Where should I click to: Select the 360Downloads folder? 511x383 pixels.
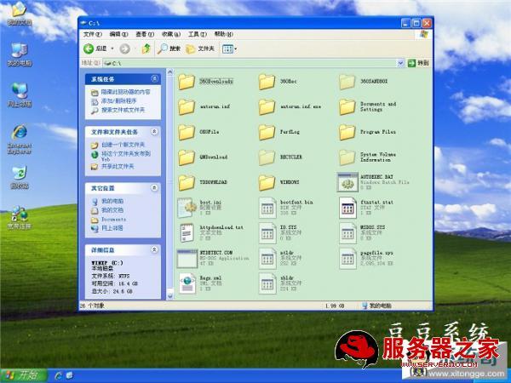point(205,82)
